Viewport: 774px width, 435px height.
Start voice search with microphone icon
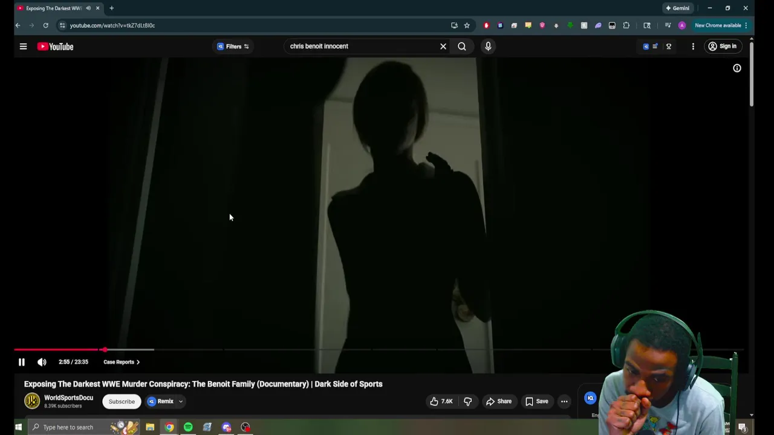[488, 47]
